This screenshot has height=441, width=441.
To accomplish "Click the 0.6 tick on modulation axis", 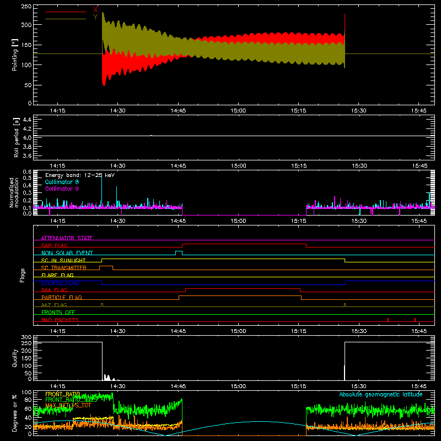I will click(27, 172).
